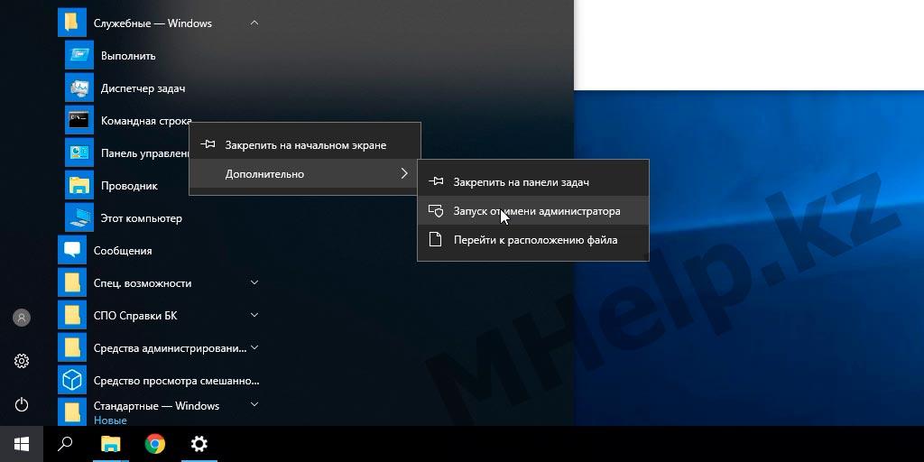Click the Выполнить label
Viewport: 924px width, 462px height.
tap(128, 56)
